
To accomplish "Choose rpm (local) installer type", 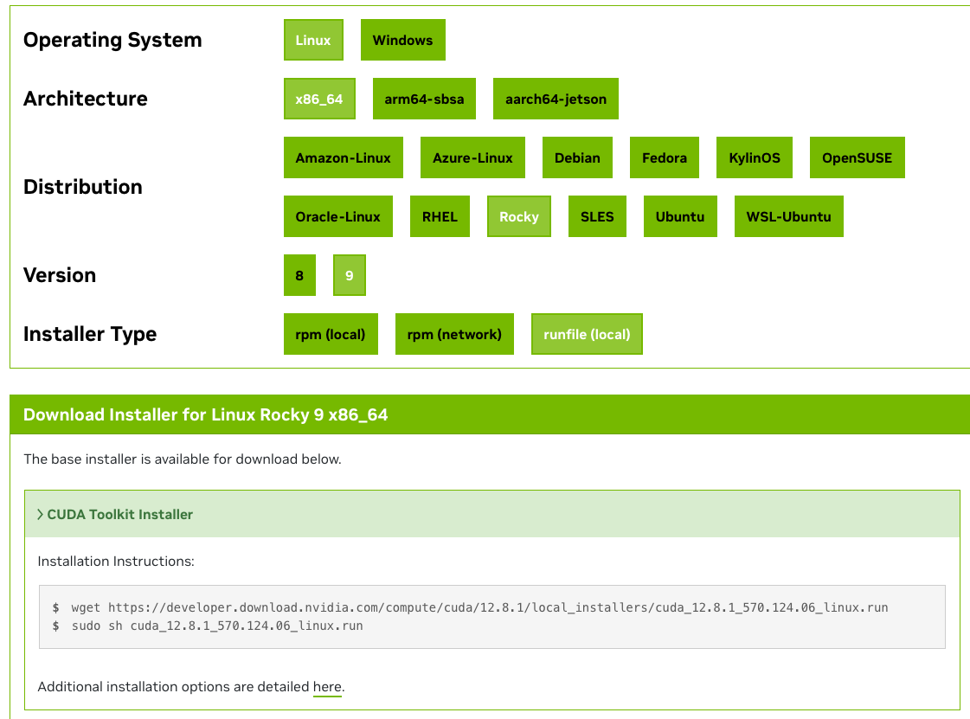I will tap(331, 334).
